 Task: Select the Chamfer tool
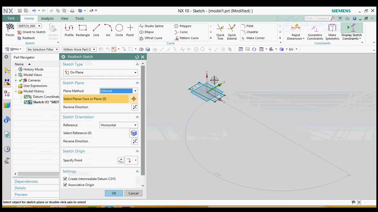click(x=250, y=32)
